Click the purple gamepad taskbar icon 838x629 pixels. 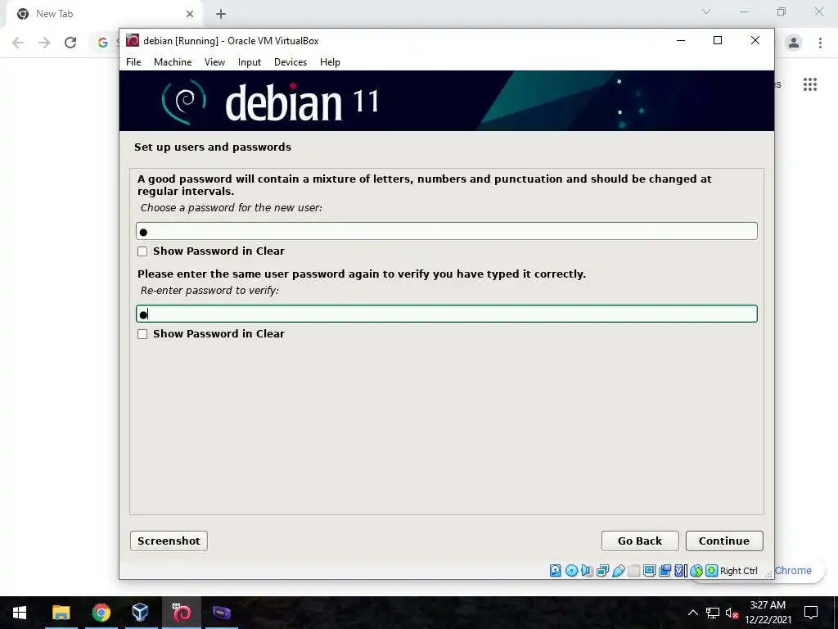point(221,613)
